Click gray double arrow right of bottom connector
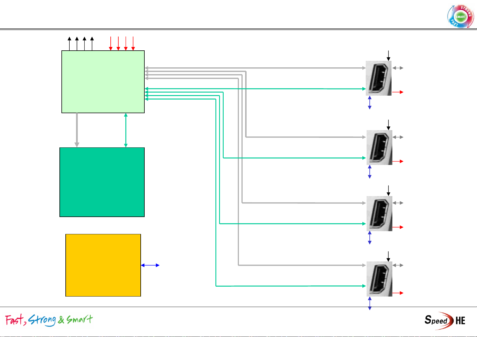The height and width of the screenshot is (337, 477). [398, 265]
